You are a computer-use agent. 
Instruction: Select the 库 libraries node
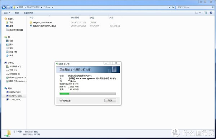click(x=7, y=37)
